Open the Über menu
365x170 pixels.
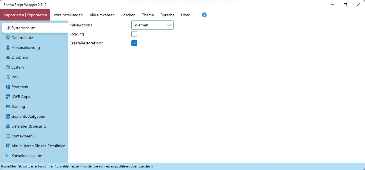coord(185,15)
